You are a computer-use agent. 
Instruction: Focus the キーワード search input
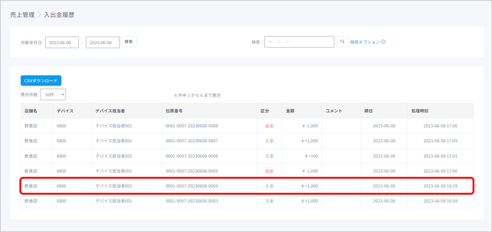299,42
